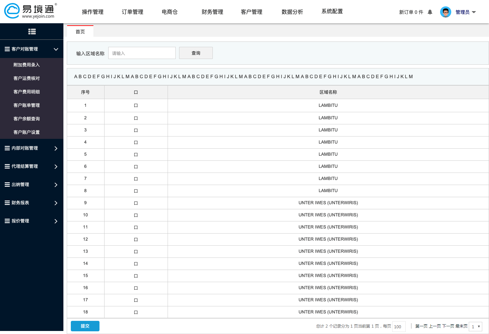489x334 pixels.
Task: Click hamburger icon beside 财务报表
Action: click(7, 203)
